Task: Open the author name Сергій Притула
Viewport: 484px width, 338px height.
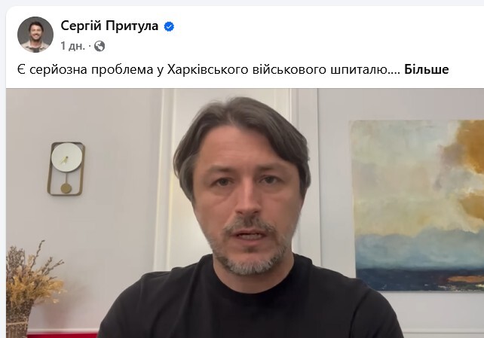Action: [109, 26]
